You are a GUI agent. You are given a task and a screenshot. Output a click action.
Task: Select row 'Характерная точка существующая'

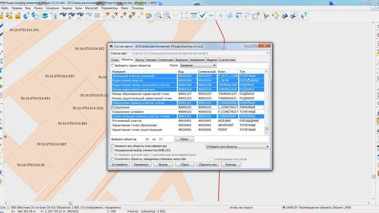(188, 130)
